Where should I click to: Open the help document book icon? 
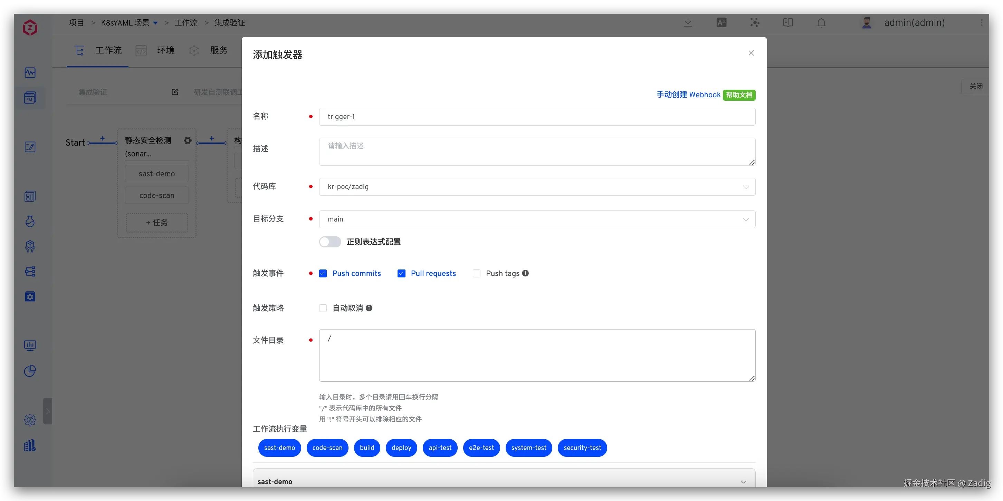pos(788,22)
